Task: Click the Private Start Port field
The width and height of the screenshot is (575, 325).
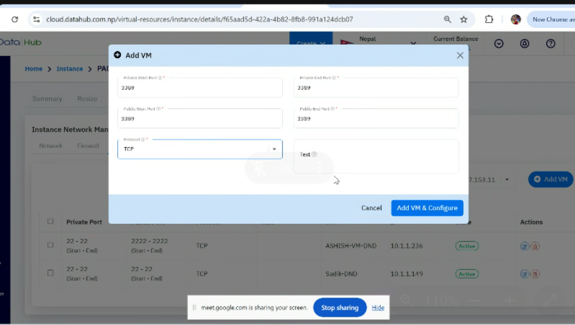Action: pos(199,88)
